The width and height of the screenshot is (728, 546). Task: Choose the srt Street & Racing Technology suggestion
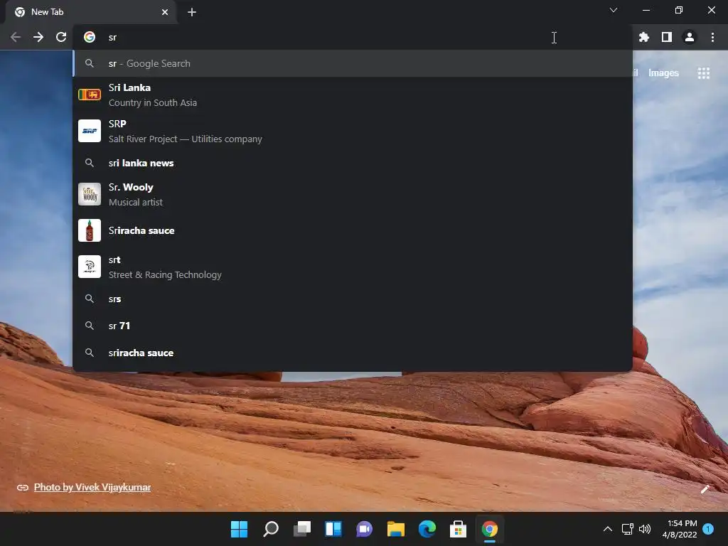(x=353, y=267)
